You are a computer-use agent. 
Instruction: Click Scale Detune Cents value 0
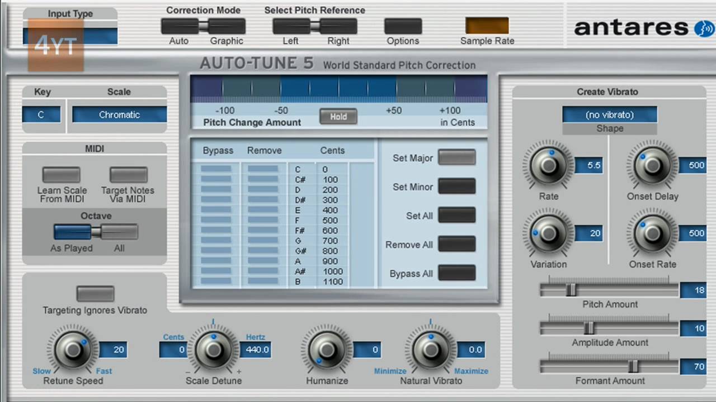pos(173,350)
